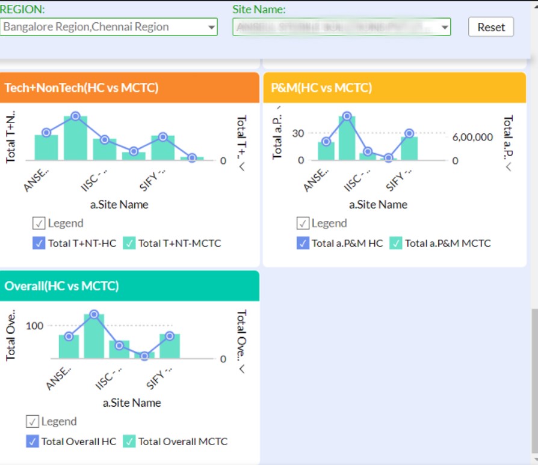538x465 pixels.
Task: Open the REGION dropdown
Action: [x=108, y=27]
